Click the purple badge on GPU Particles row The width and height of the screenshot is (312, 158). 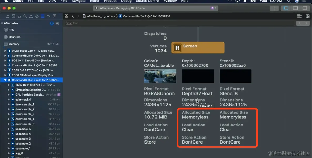coord(59,95)
